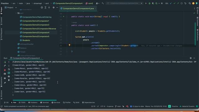This screenshot has width=199, height=112.
Task: Click the Select Opened File target icon
Action: click(42, 7)
